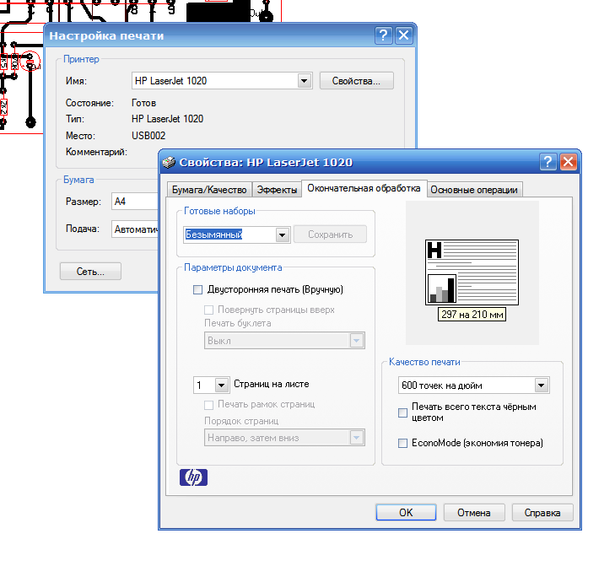Open the 600 точек на дюйм quality dropdown
Image resolution: width=615 pixels, height=566 pixels.
pos(542,385)
